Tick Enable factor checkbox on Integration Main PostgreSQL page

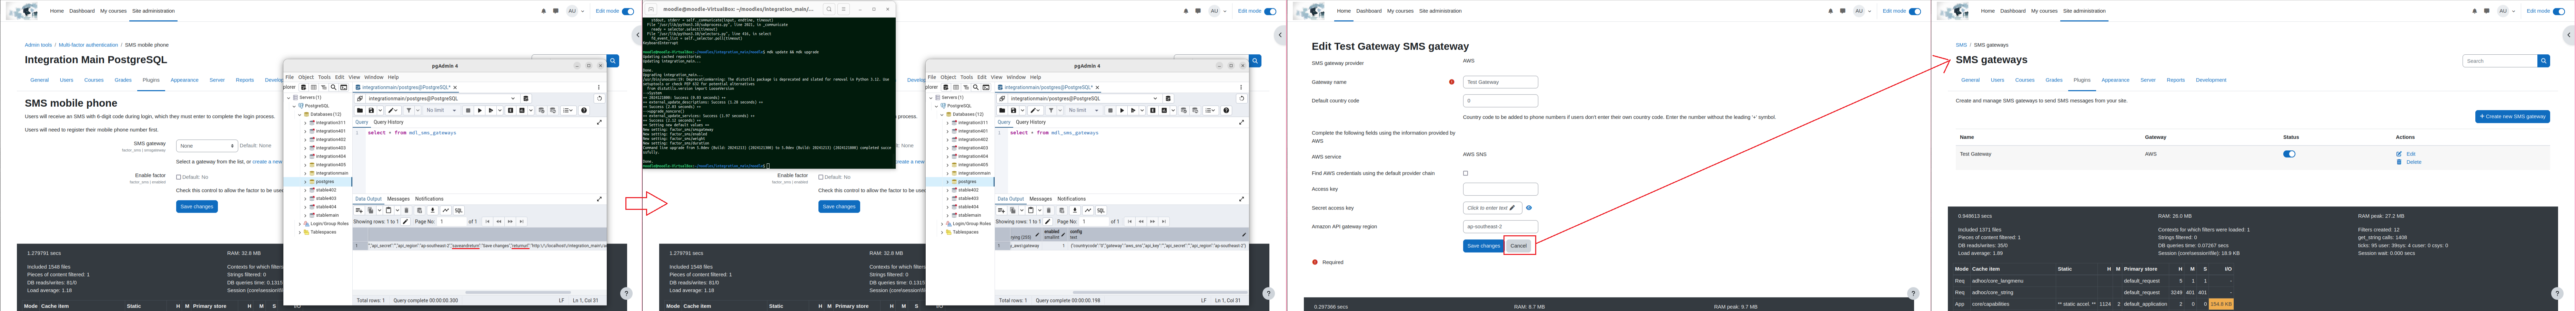[179, 178]
